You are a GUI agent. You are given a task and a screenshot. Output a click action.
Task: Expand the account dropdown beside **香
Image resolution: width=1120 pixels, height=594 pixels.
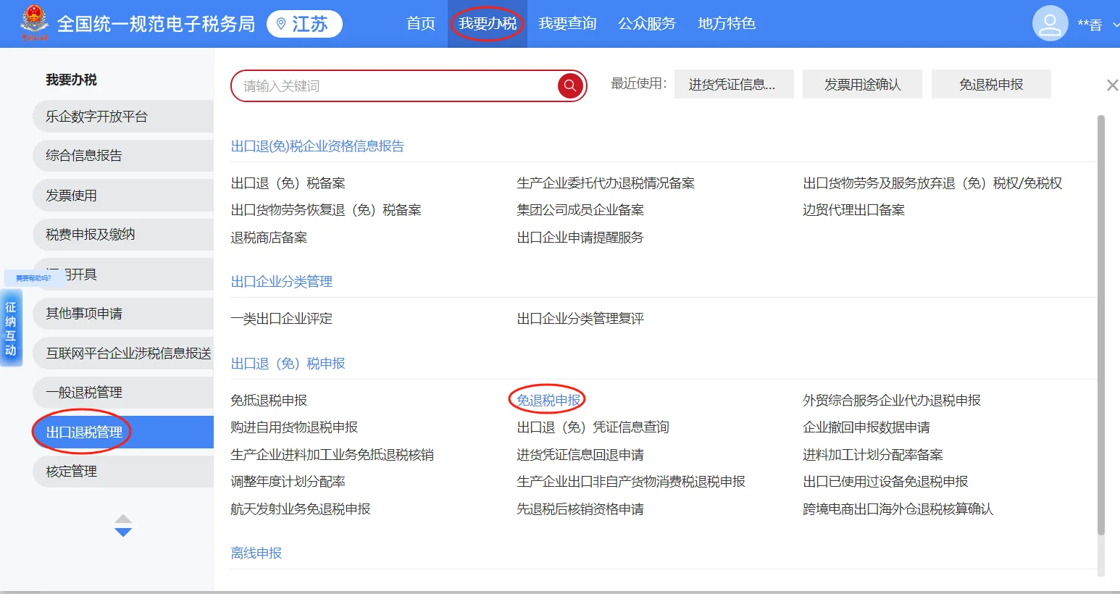tap(1116, 25)
